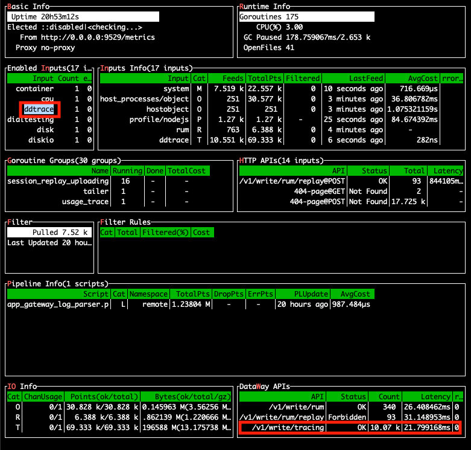Viewport: 471px width, 450px height.
Task: Click the Pulled 7.52 k filter entry
Action: [x=49, y=233]
